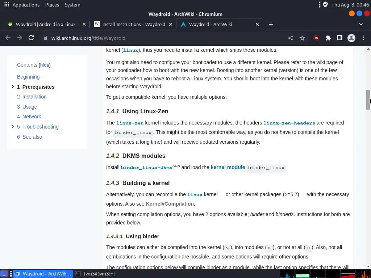Screen dimensions: 371x278
Task: Go to Usage section
Action: tap(27, 107)
